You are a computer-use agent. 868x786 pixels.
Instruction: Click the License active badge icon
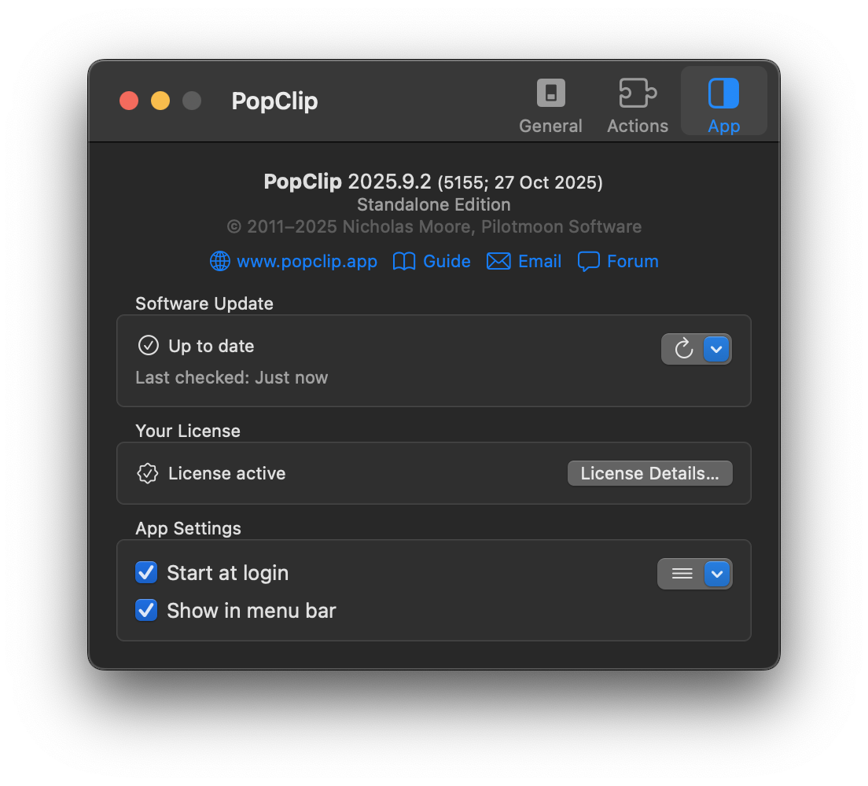148,473
